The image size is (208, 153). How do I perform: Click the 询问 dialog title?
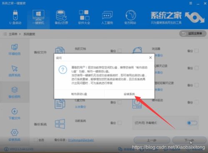coord(59,58)
